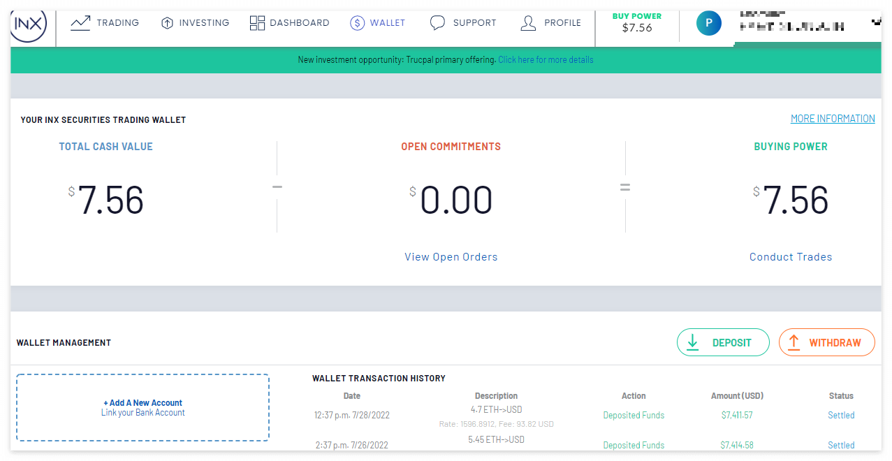Image resolution: width=892 pixels, height=461 pixels.
Task: Click the $7,411.57 amount
Action: pos(737,416)
